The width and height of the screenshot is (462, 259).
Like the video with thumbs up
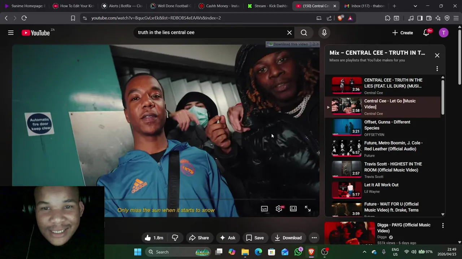pyautogui.click(x=154, y=238)
